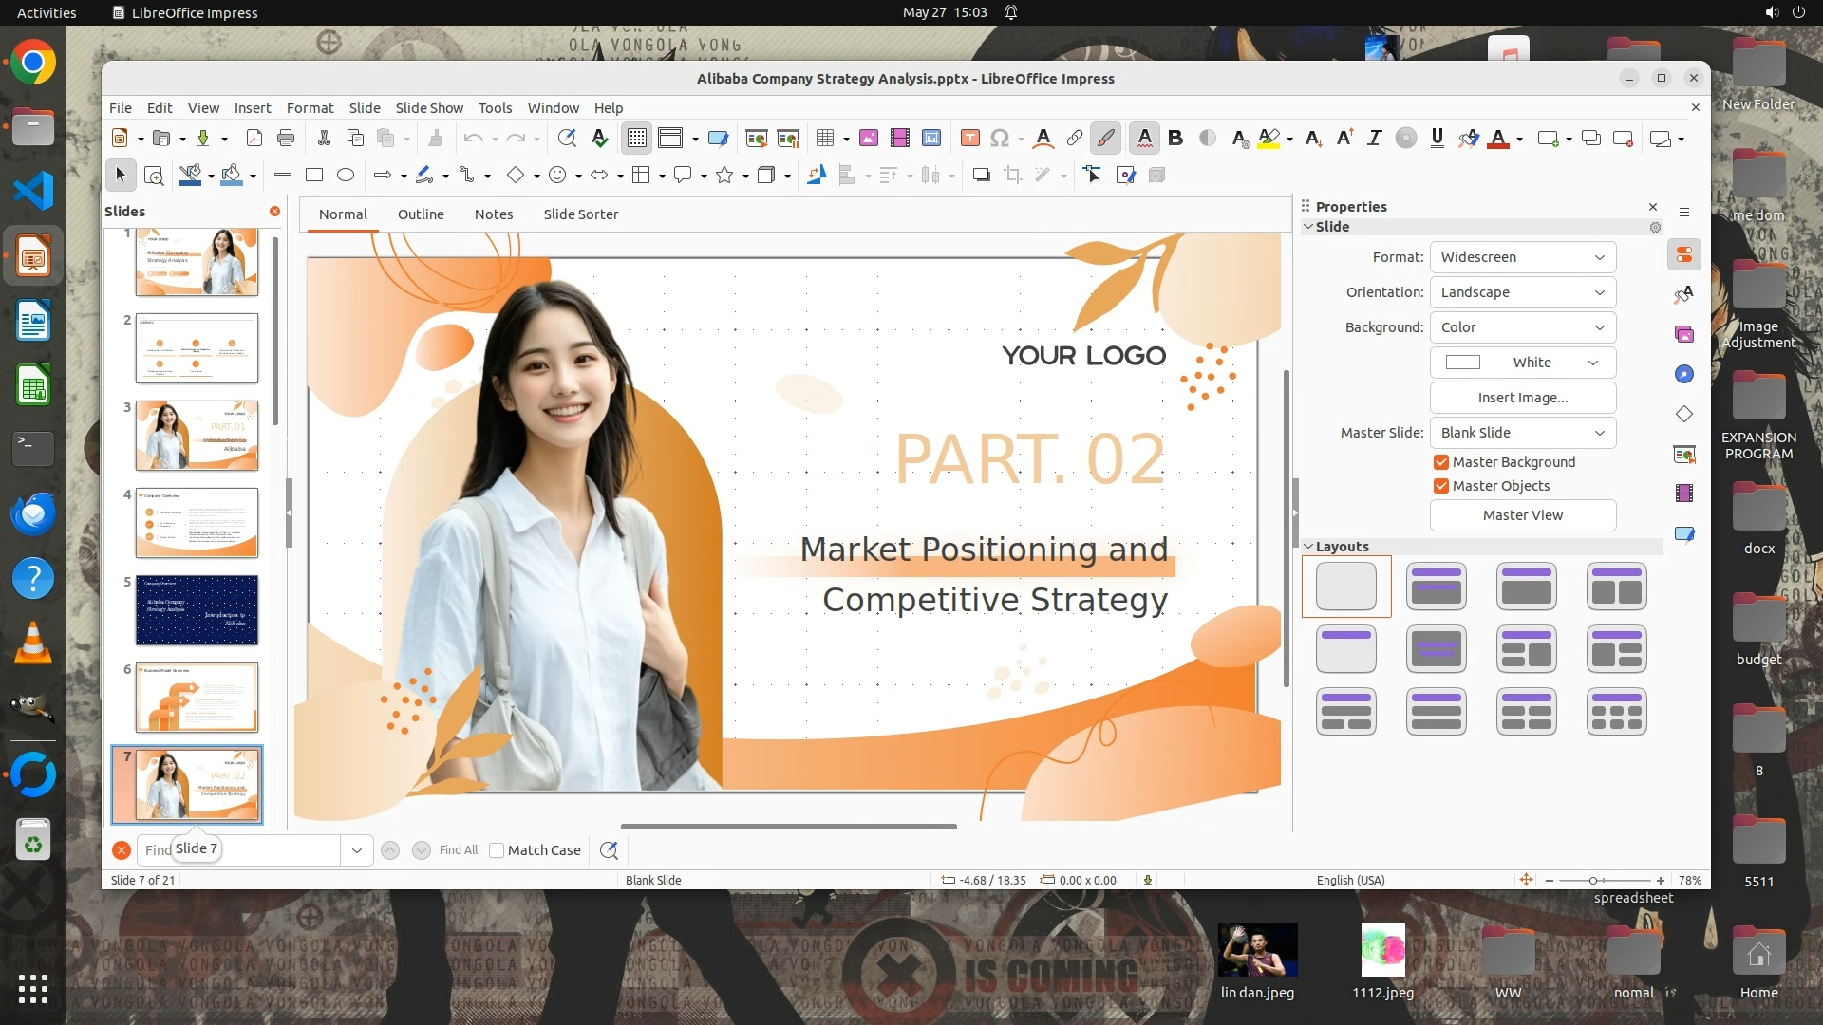The image size is (1823, 1025).
Task: Open the Navigator sidebar panel icon
Action: (x=1684, y=374)
